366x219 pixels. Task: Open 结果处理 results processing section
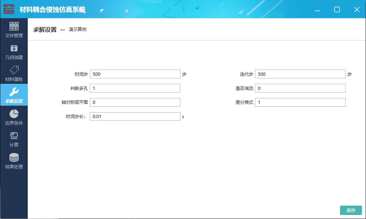click(14, 161)
